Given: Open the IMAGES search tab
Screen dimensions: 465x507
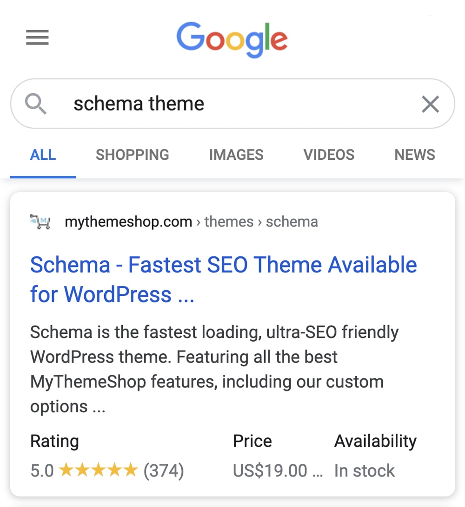Looking at the screenshot, I should [236, 155].
